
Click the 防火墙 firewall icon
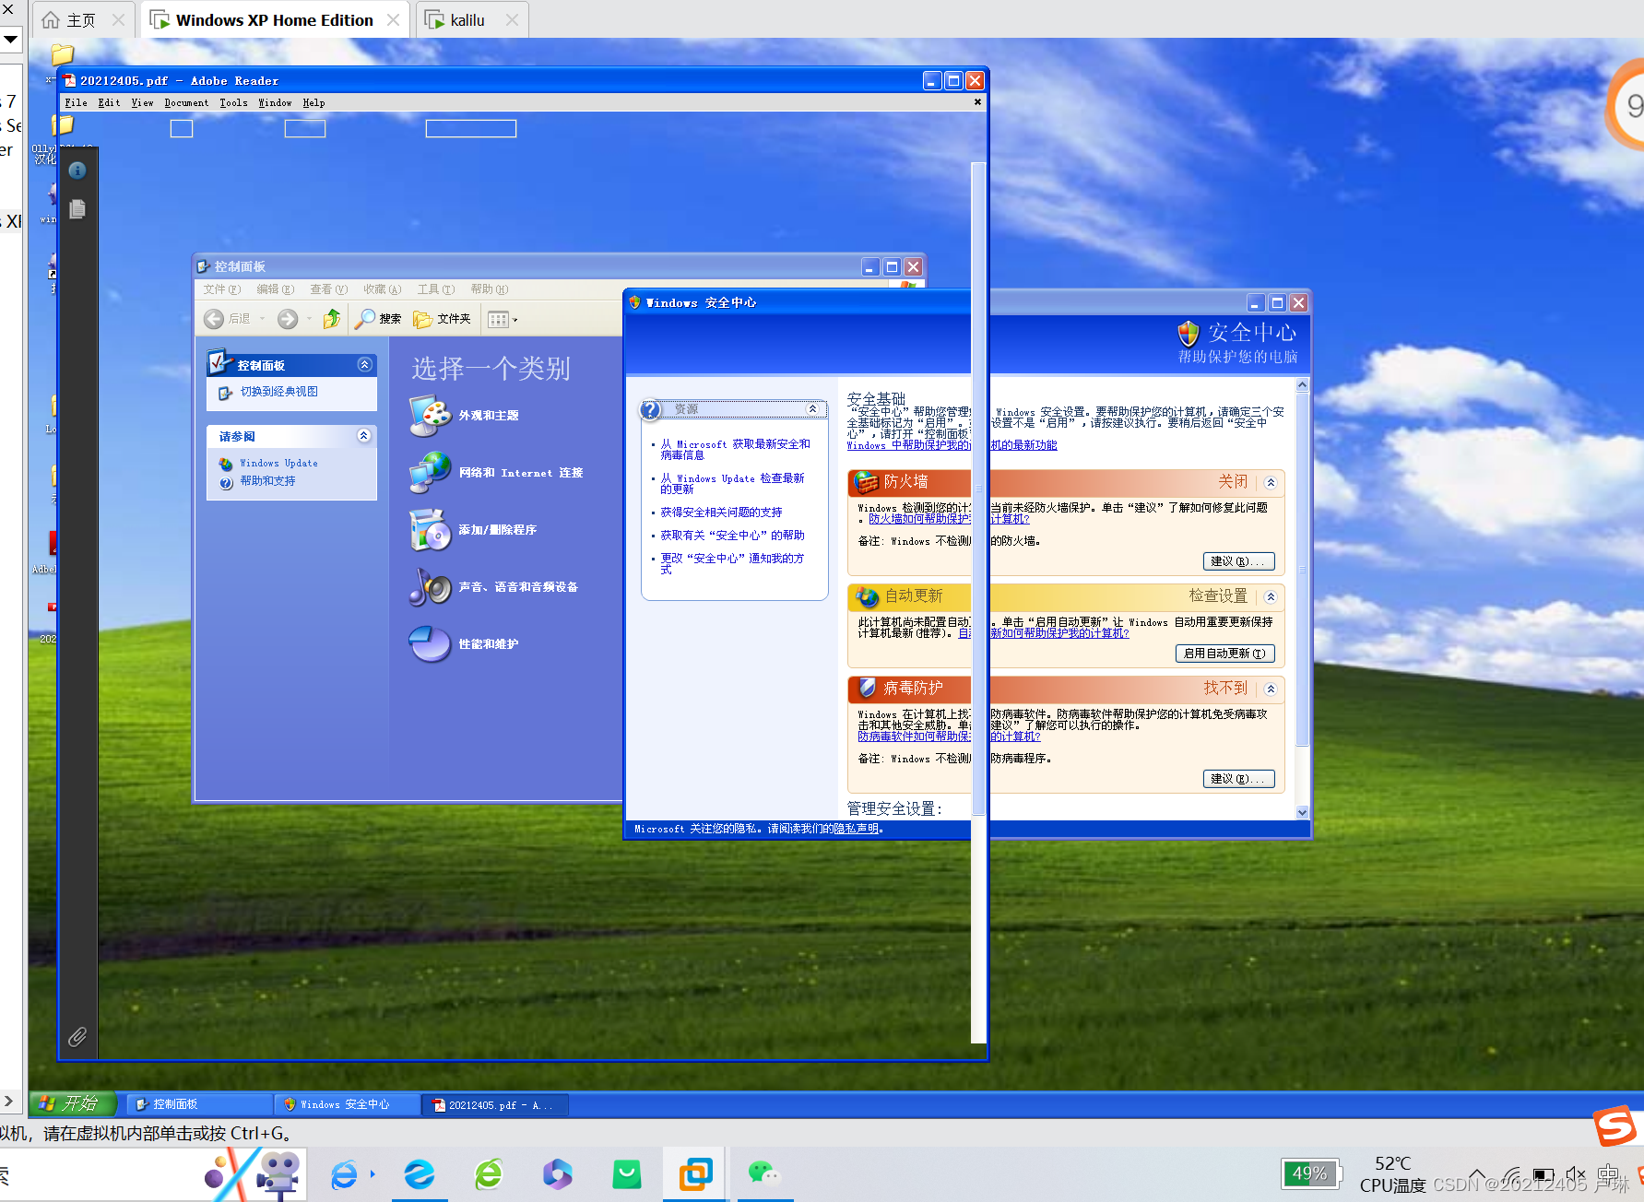click(866, 482)
